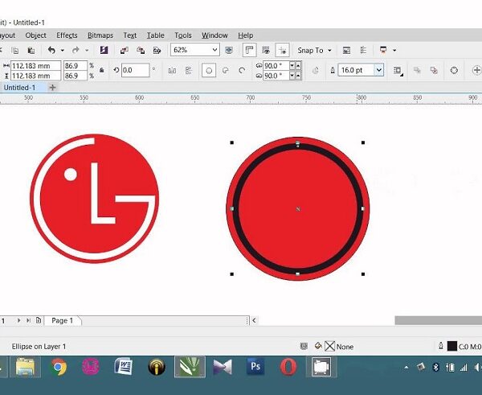Click the Undo arrow icon

52,50
